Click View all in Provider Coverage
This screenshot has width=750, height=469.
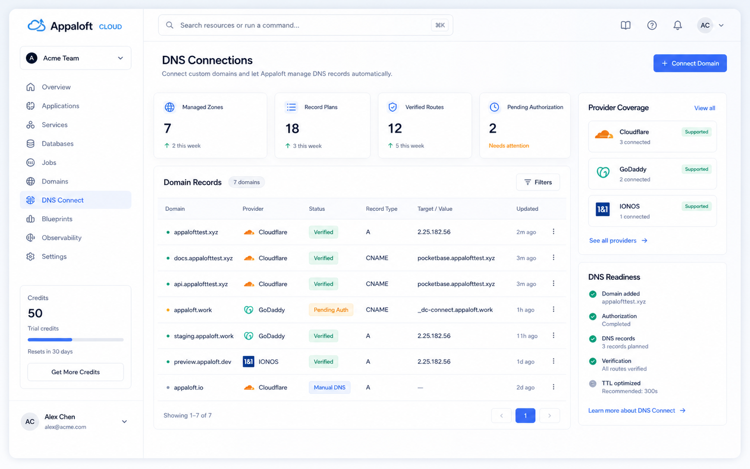(704, 108)
